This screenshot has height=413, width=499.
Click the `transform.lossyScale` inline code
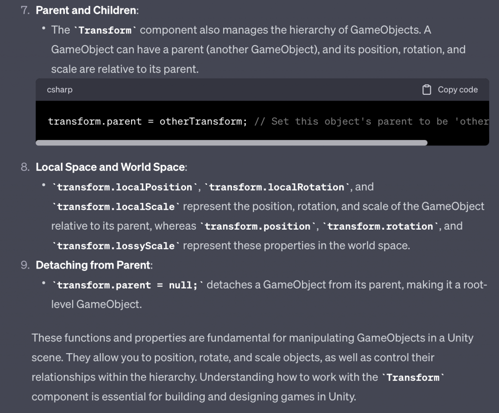coord(116,246)
